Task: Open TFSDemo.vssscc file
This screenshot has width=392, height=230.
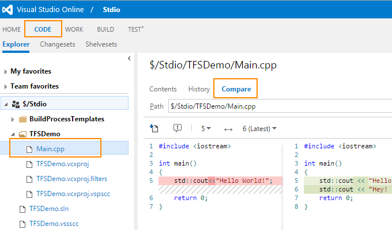Action: (54, 224)
